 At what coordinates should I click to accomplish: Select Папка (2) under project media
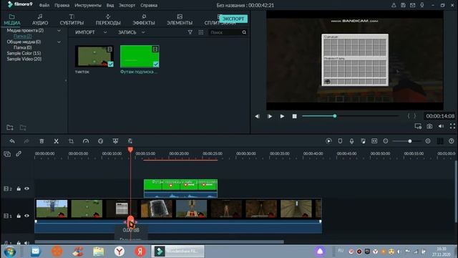pyautogui.click(x=22, y=36)
